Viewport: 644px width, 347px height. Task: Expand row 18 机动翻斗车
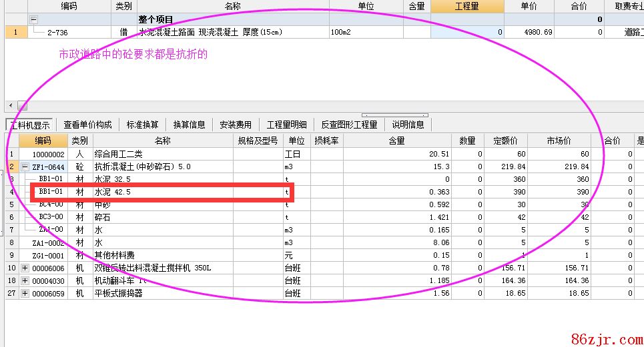point(25,280)
